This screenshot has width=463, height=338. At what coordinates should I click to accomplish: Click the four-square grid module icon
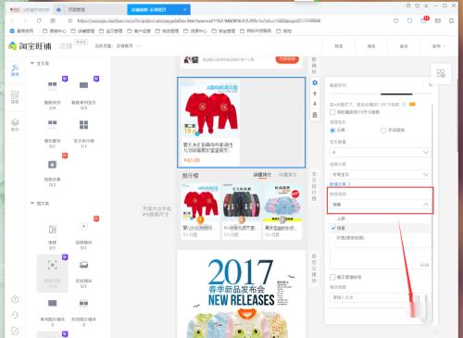83,125
